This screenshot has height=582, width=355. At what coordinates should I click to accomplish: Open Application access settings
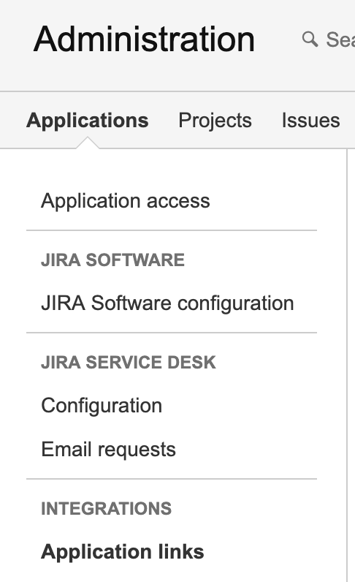point(126,201)
